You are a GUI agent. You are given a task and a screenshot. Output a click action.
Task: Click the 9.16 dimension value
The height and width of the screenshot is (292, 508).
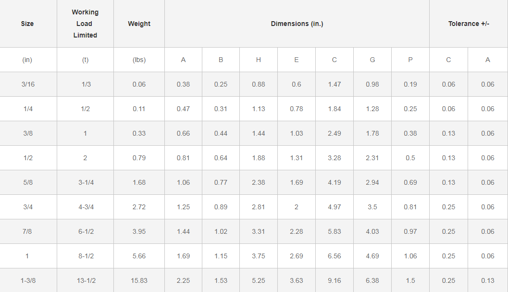pos(335,280)
